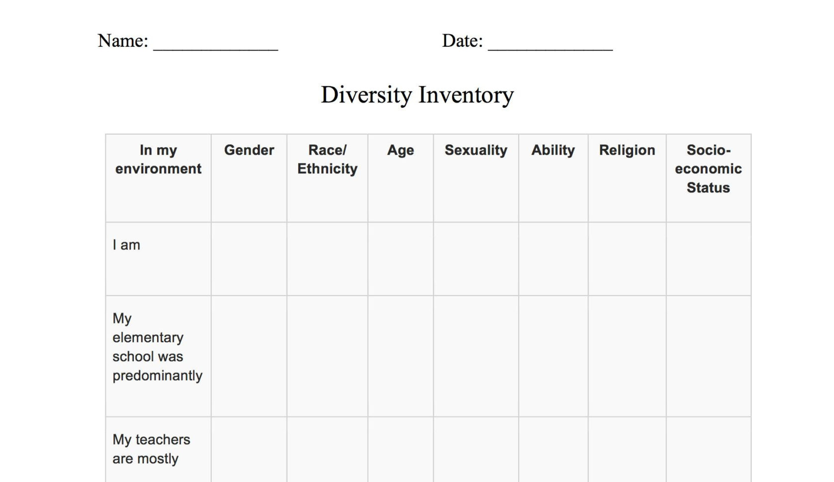Click the Race/Ethnicity column header
Image resolution: width=834 pixels, height=482 pixels.
(327, 160)
